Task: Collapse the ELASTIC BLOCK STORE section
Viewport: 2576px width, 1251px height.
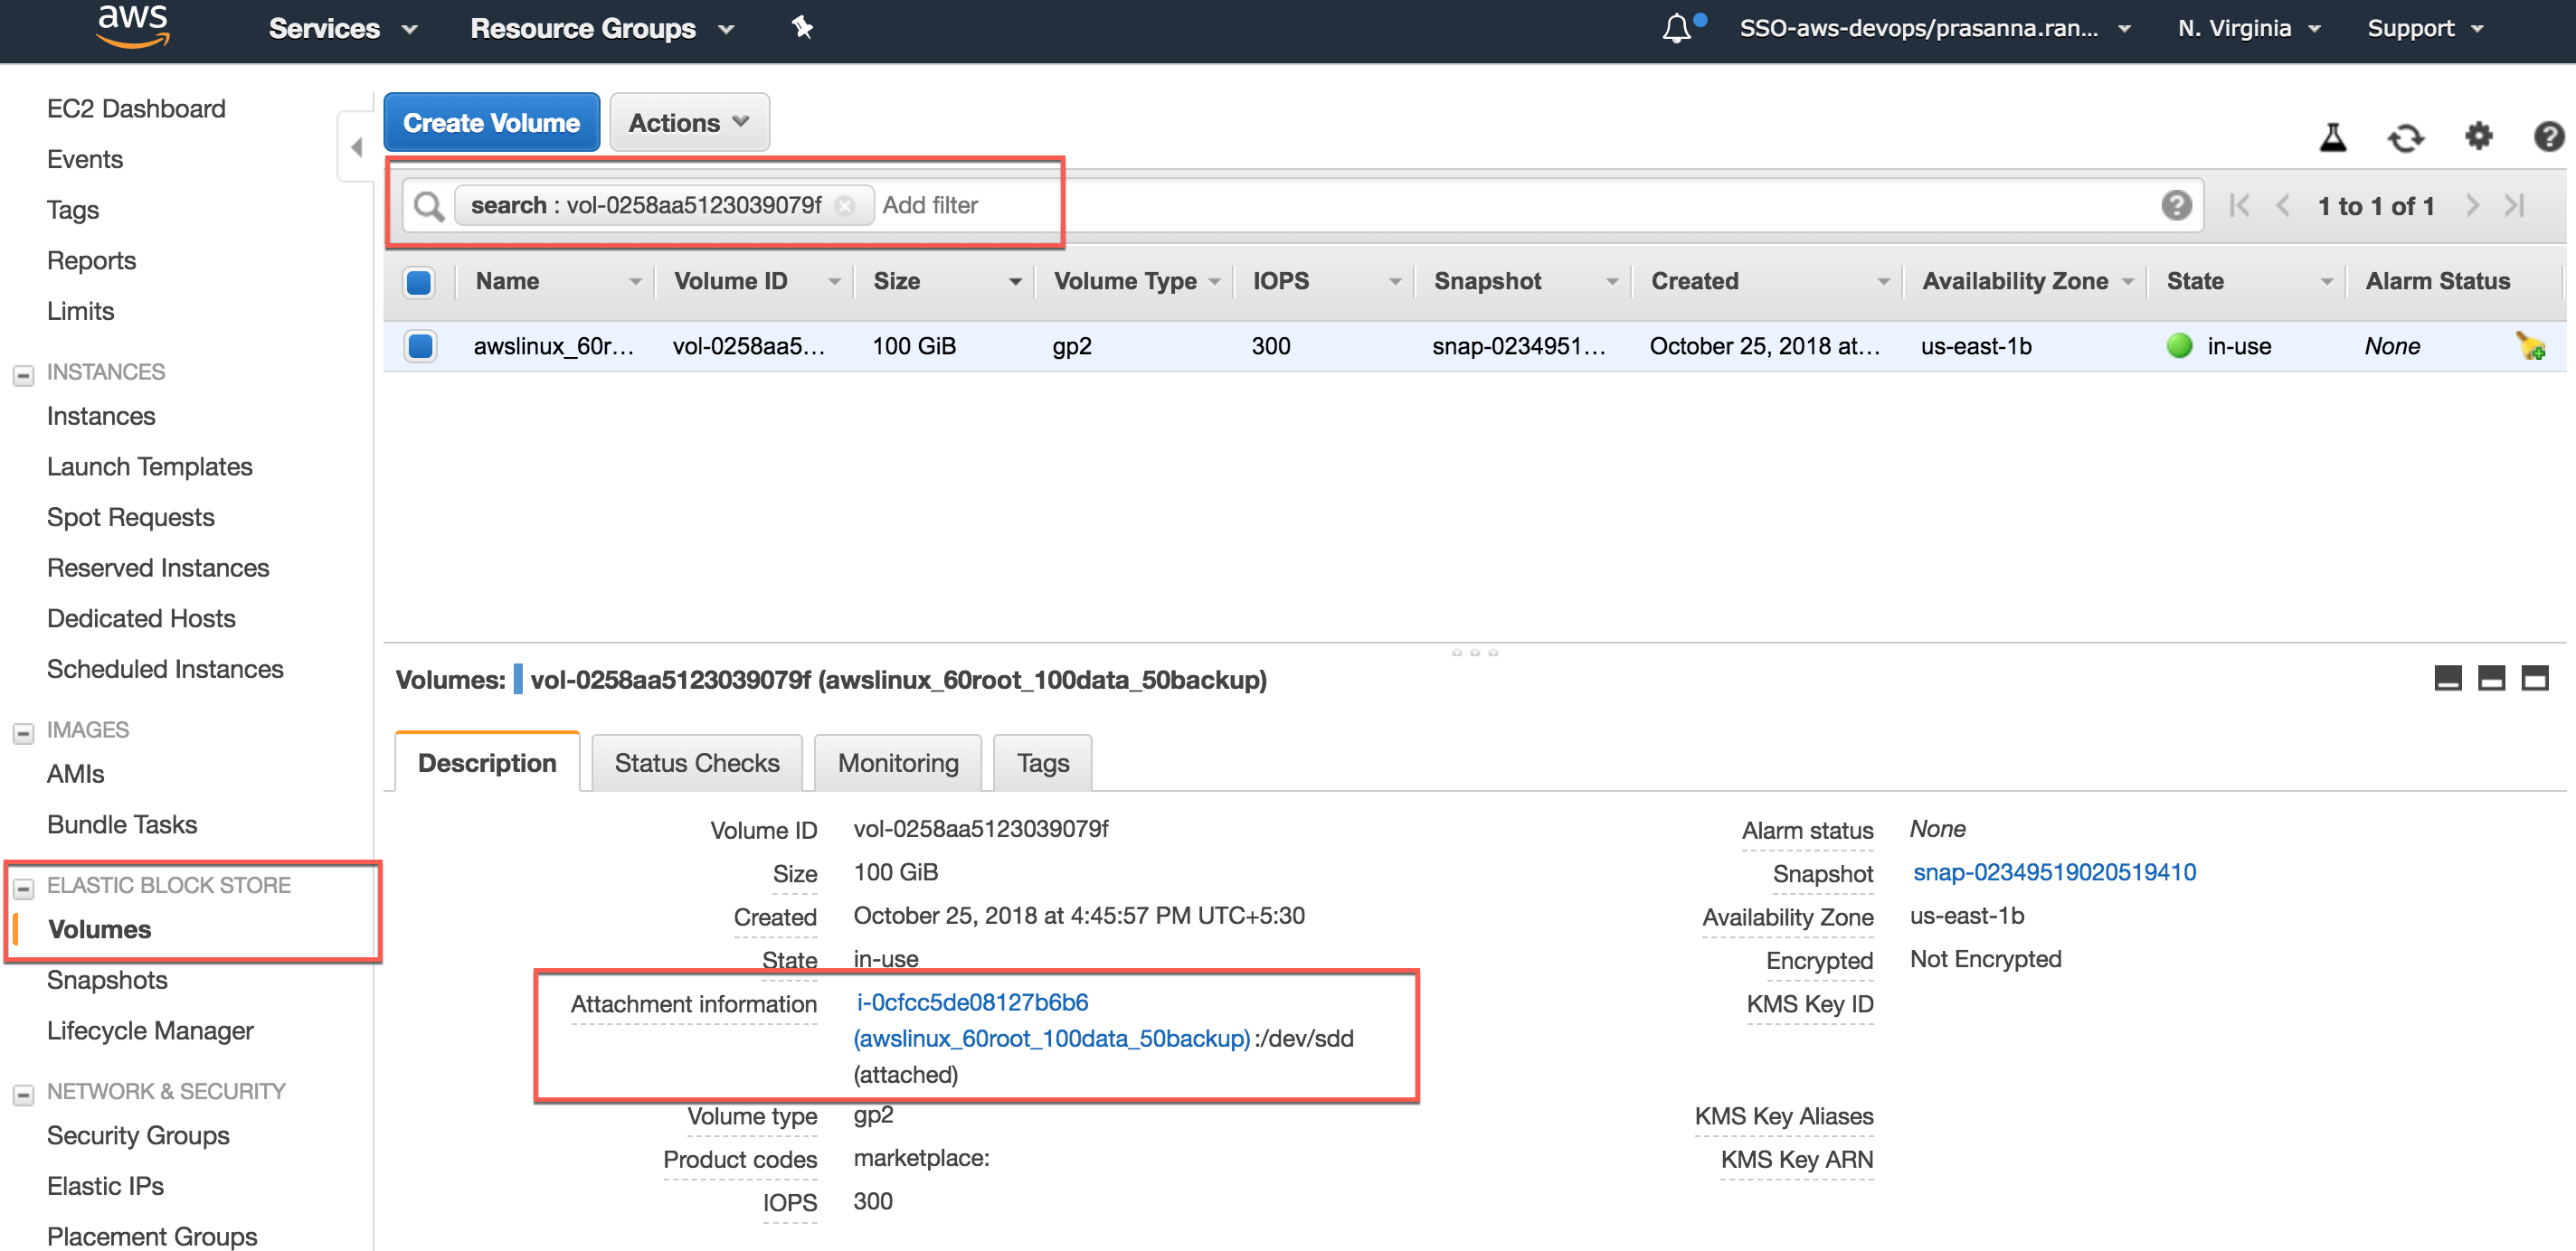Action: 23,889
